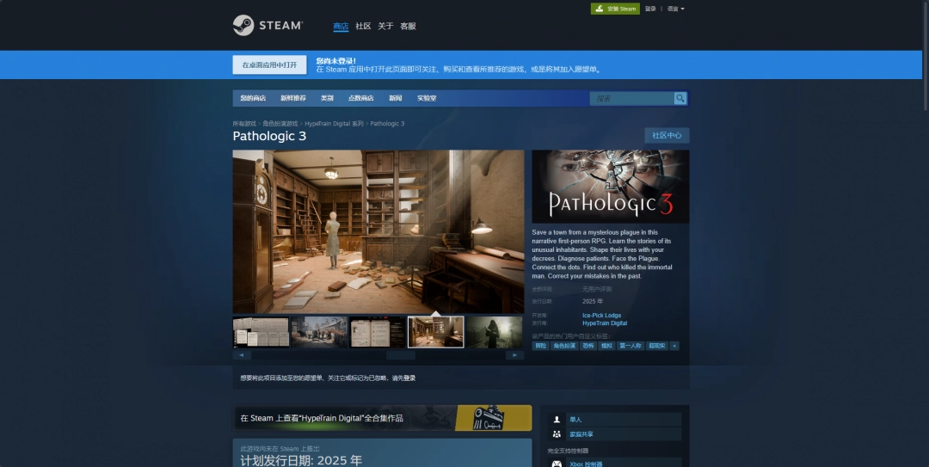
Task: Click the store search input field
Action: click(632, 98)
